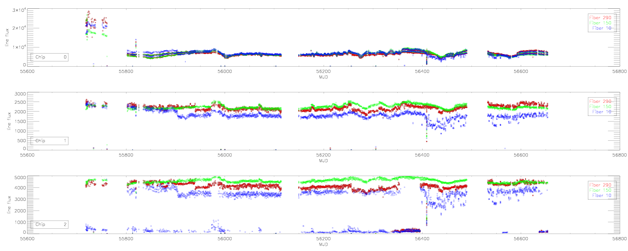Click the Fiber 10 legend entry in Chip 0 plot
The image size is (628, 251).
point(602,28)
